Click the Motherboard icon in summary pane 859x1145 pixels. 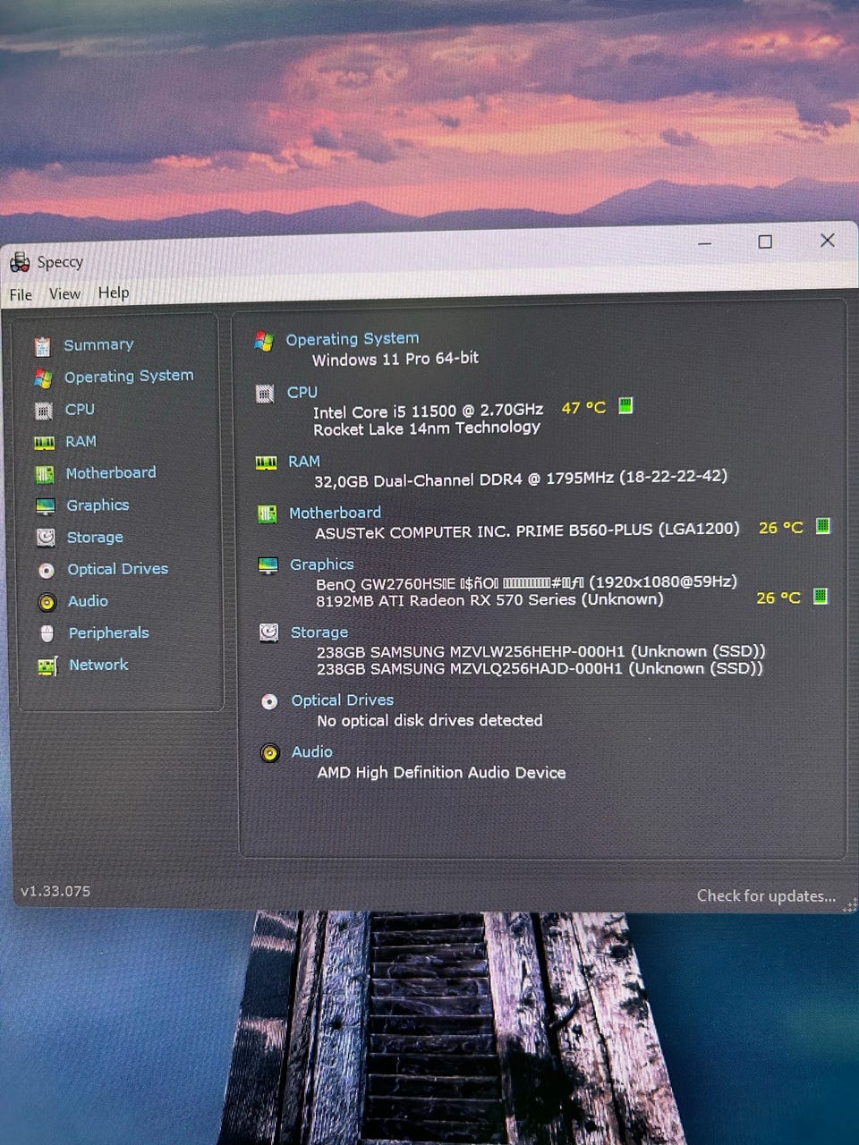pyautogui.click(x=267, y=514)
